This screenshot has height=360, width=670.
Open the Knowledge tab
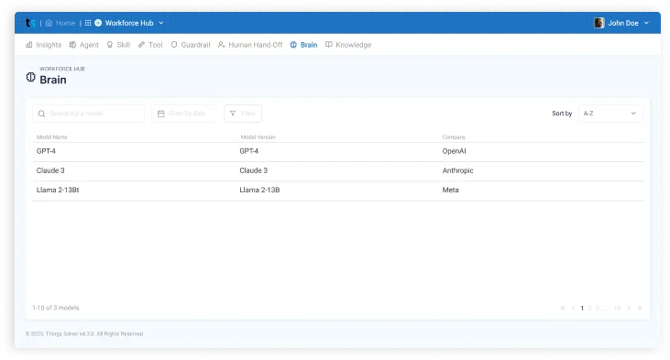348,45
